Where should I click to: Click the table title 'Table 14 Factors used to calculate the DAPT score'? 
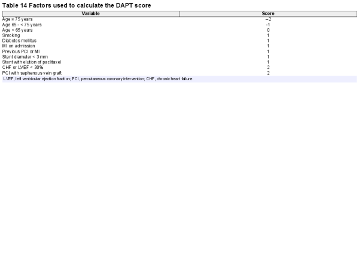[x=77, y=5]
